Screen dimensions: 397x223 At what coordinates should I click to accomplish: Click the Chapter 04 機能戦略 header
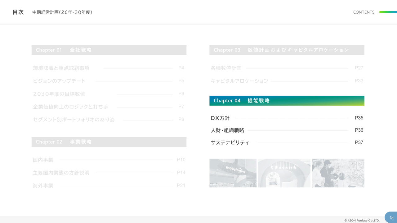pos(287,101)
